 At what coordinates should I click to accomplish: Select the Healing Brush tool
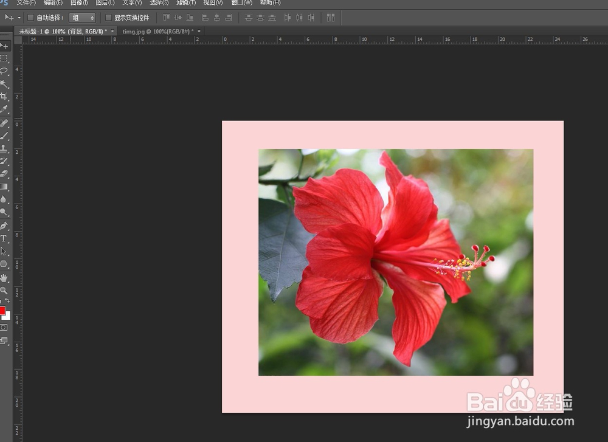click(4, 123)
